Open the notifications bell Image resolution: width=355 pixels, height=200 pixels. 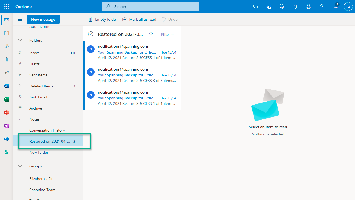tap(295, 7)
